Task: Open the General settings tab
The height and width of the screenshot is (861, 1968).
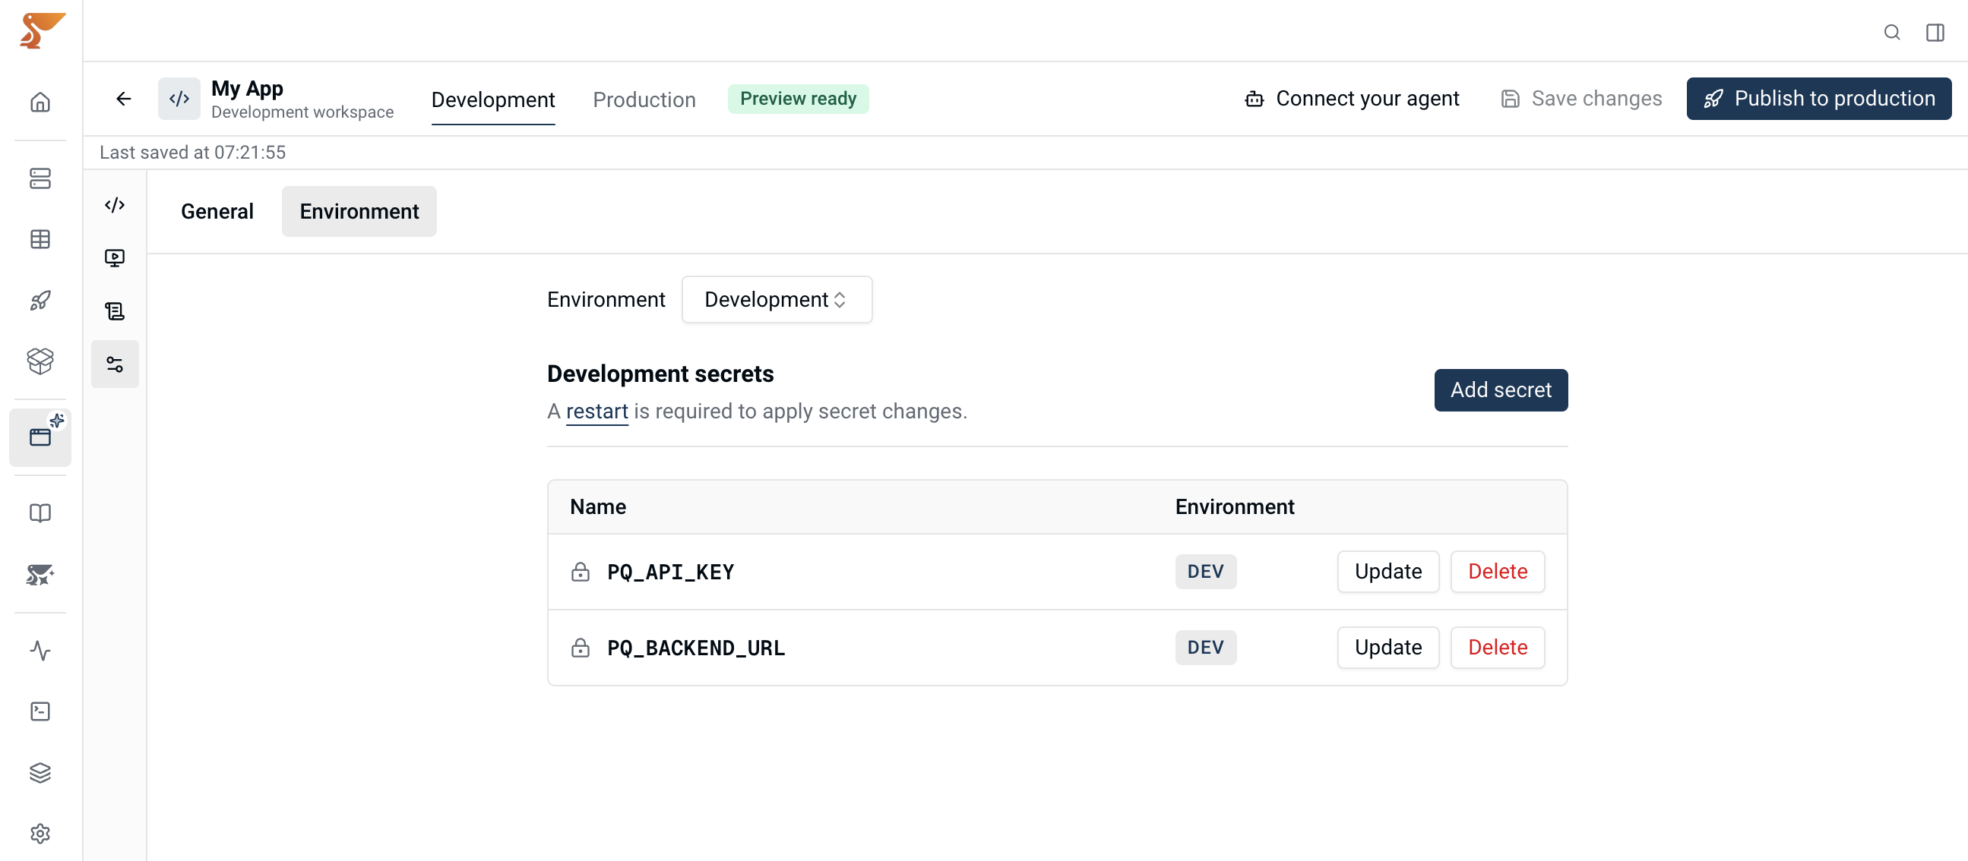Action: point(217,211)
